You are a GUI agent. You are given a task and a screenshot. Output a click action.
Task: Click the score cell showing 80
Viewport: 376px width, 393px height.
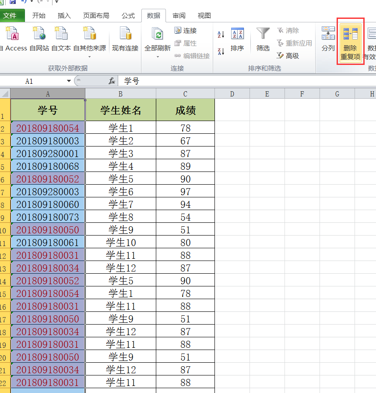click(185, 242)
